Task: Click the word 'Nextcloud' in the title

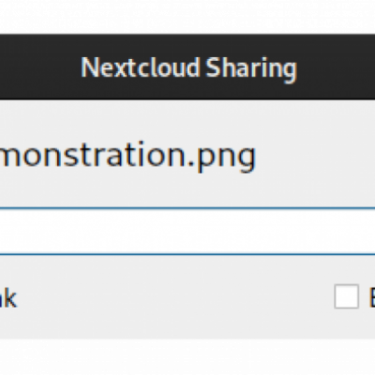Action: click(140, 67)
